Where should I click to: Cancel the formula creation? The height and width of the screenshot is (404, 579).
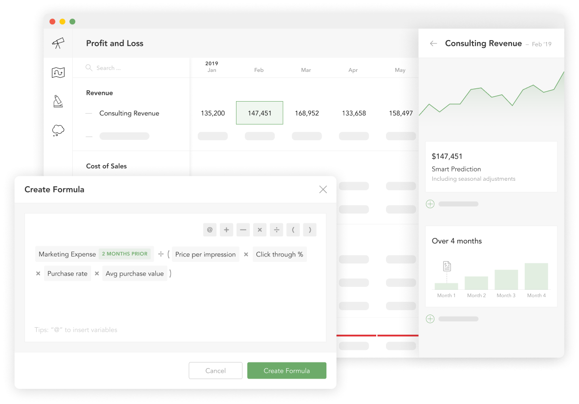click(x=215, y=370)
